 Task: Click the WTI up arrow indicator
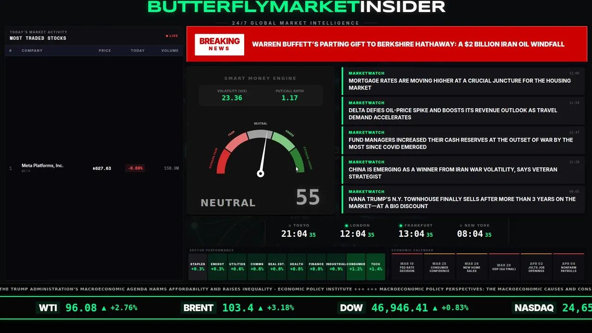pyautogui.click(x=104, y=308)
